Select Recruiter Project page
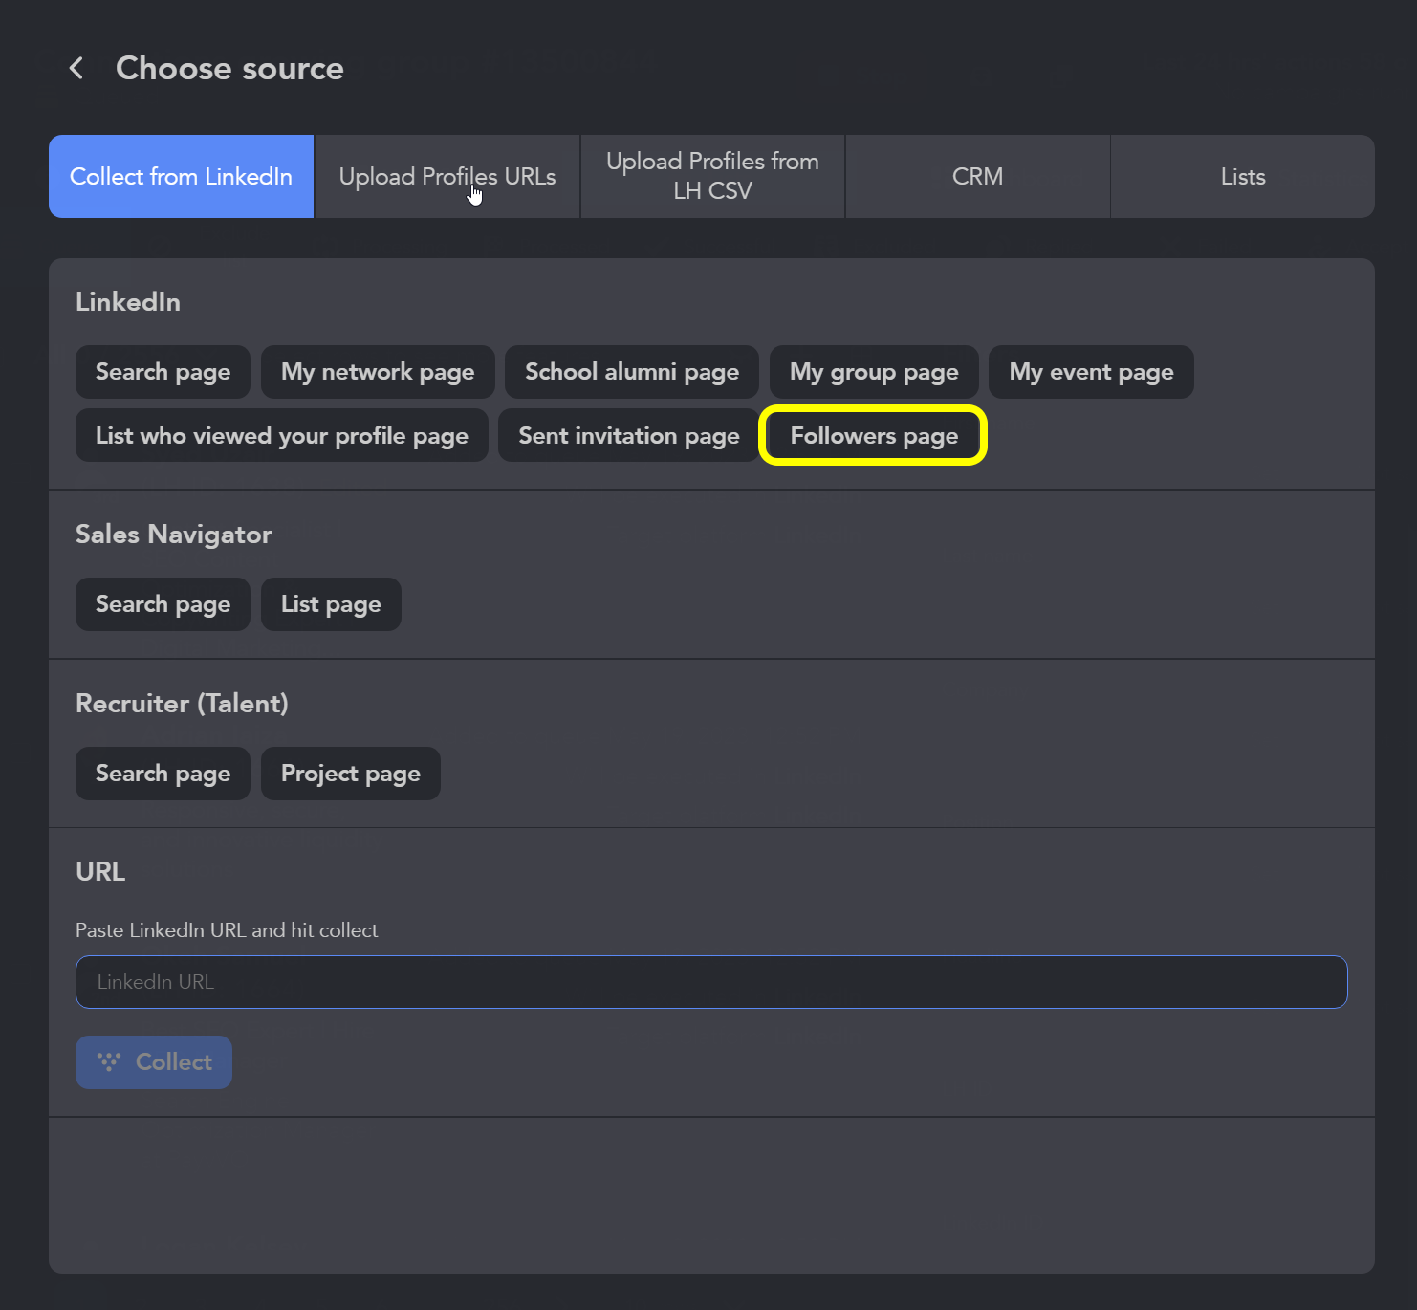Screen dimensions: 1417x1310 tap(351, 774)
